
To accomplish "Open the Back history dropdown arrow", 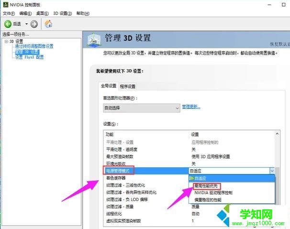I will tap(26, 24).
